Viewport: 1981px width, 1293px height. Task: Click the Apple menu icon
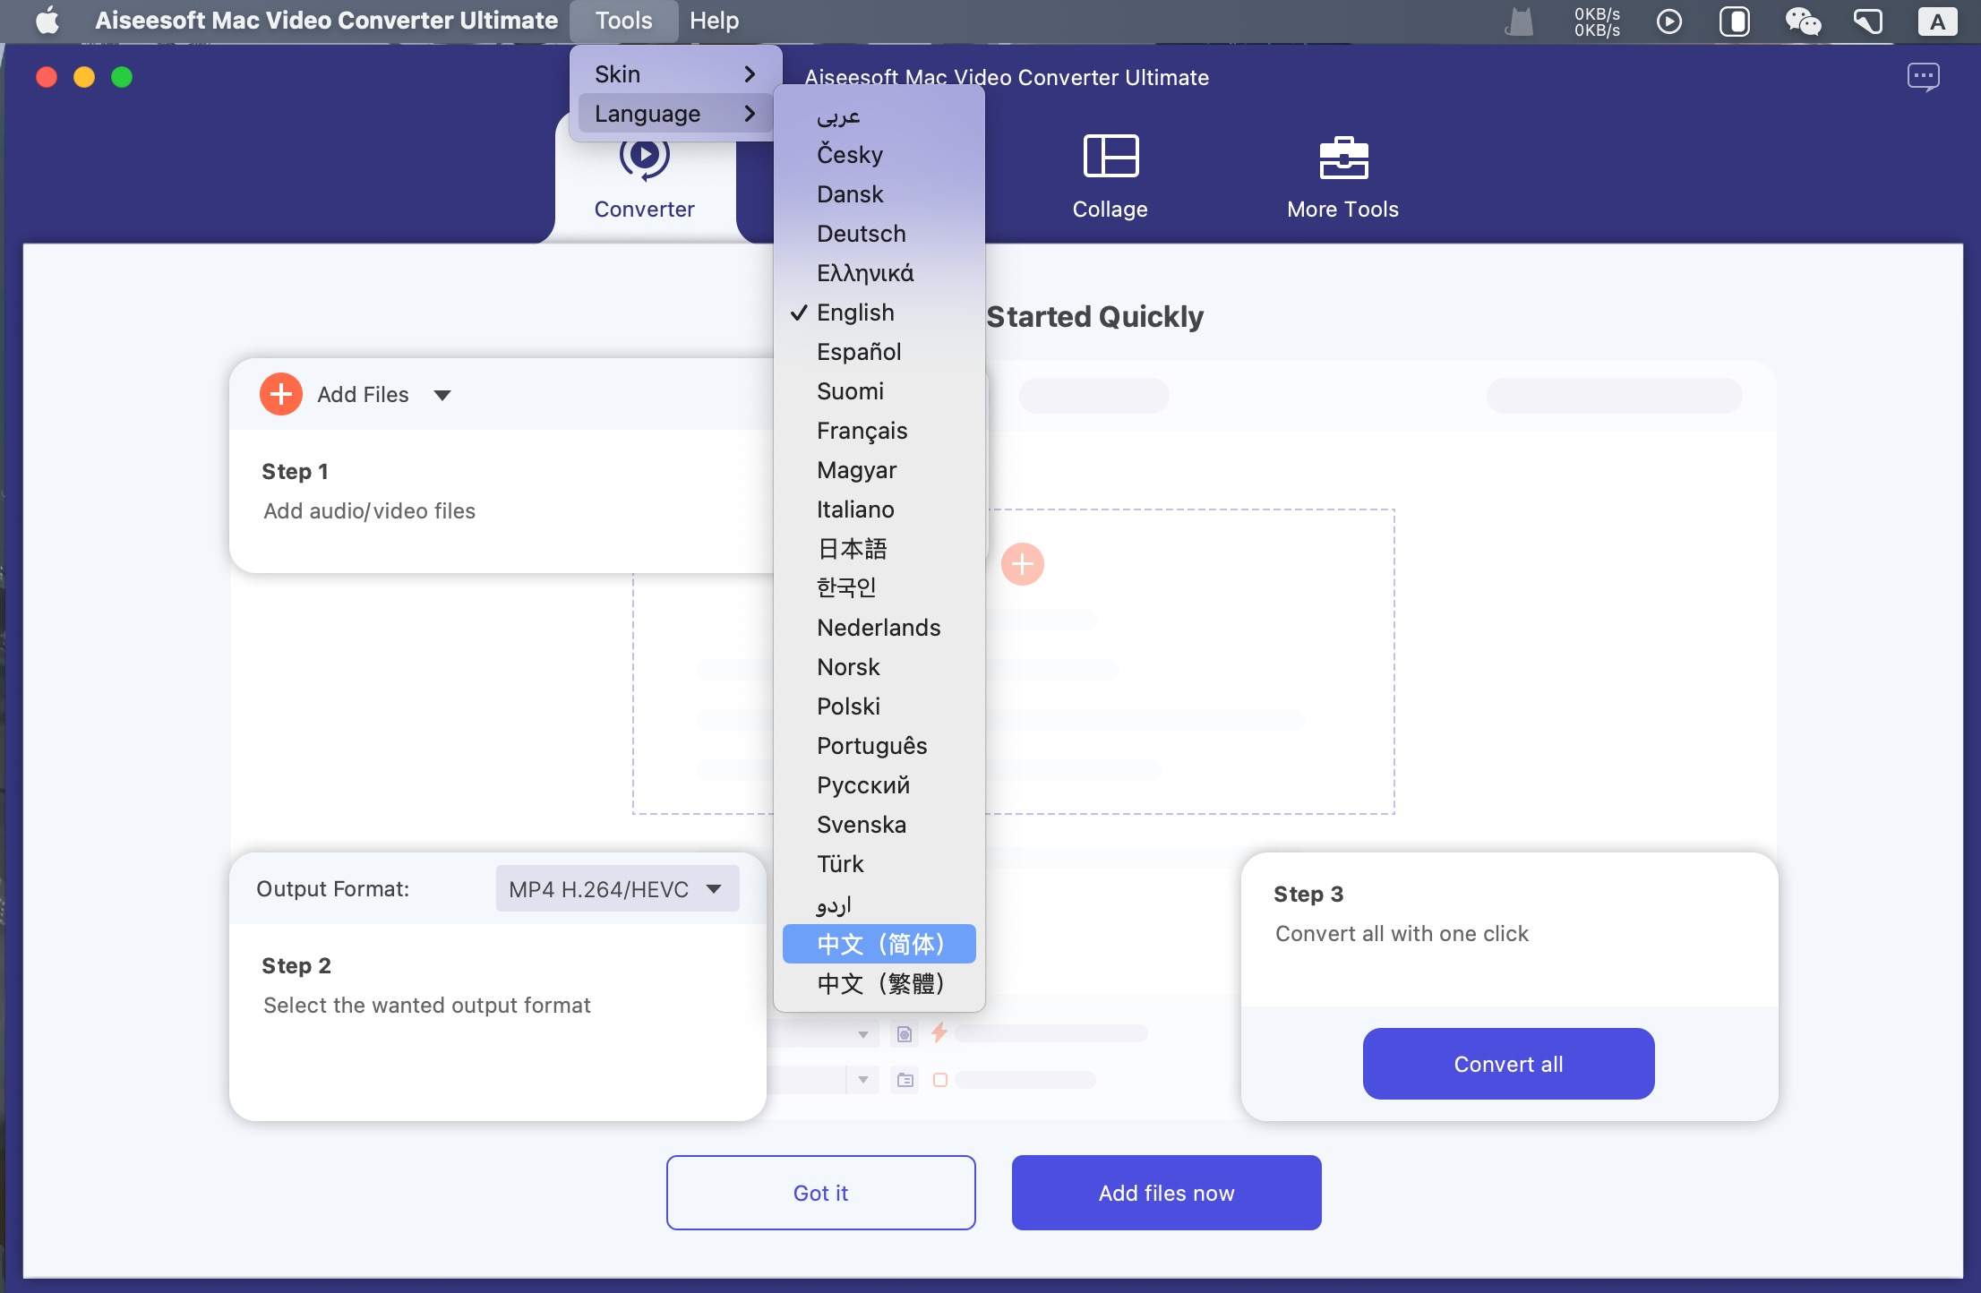pyautogui.click(x=47, y=21)
